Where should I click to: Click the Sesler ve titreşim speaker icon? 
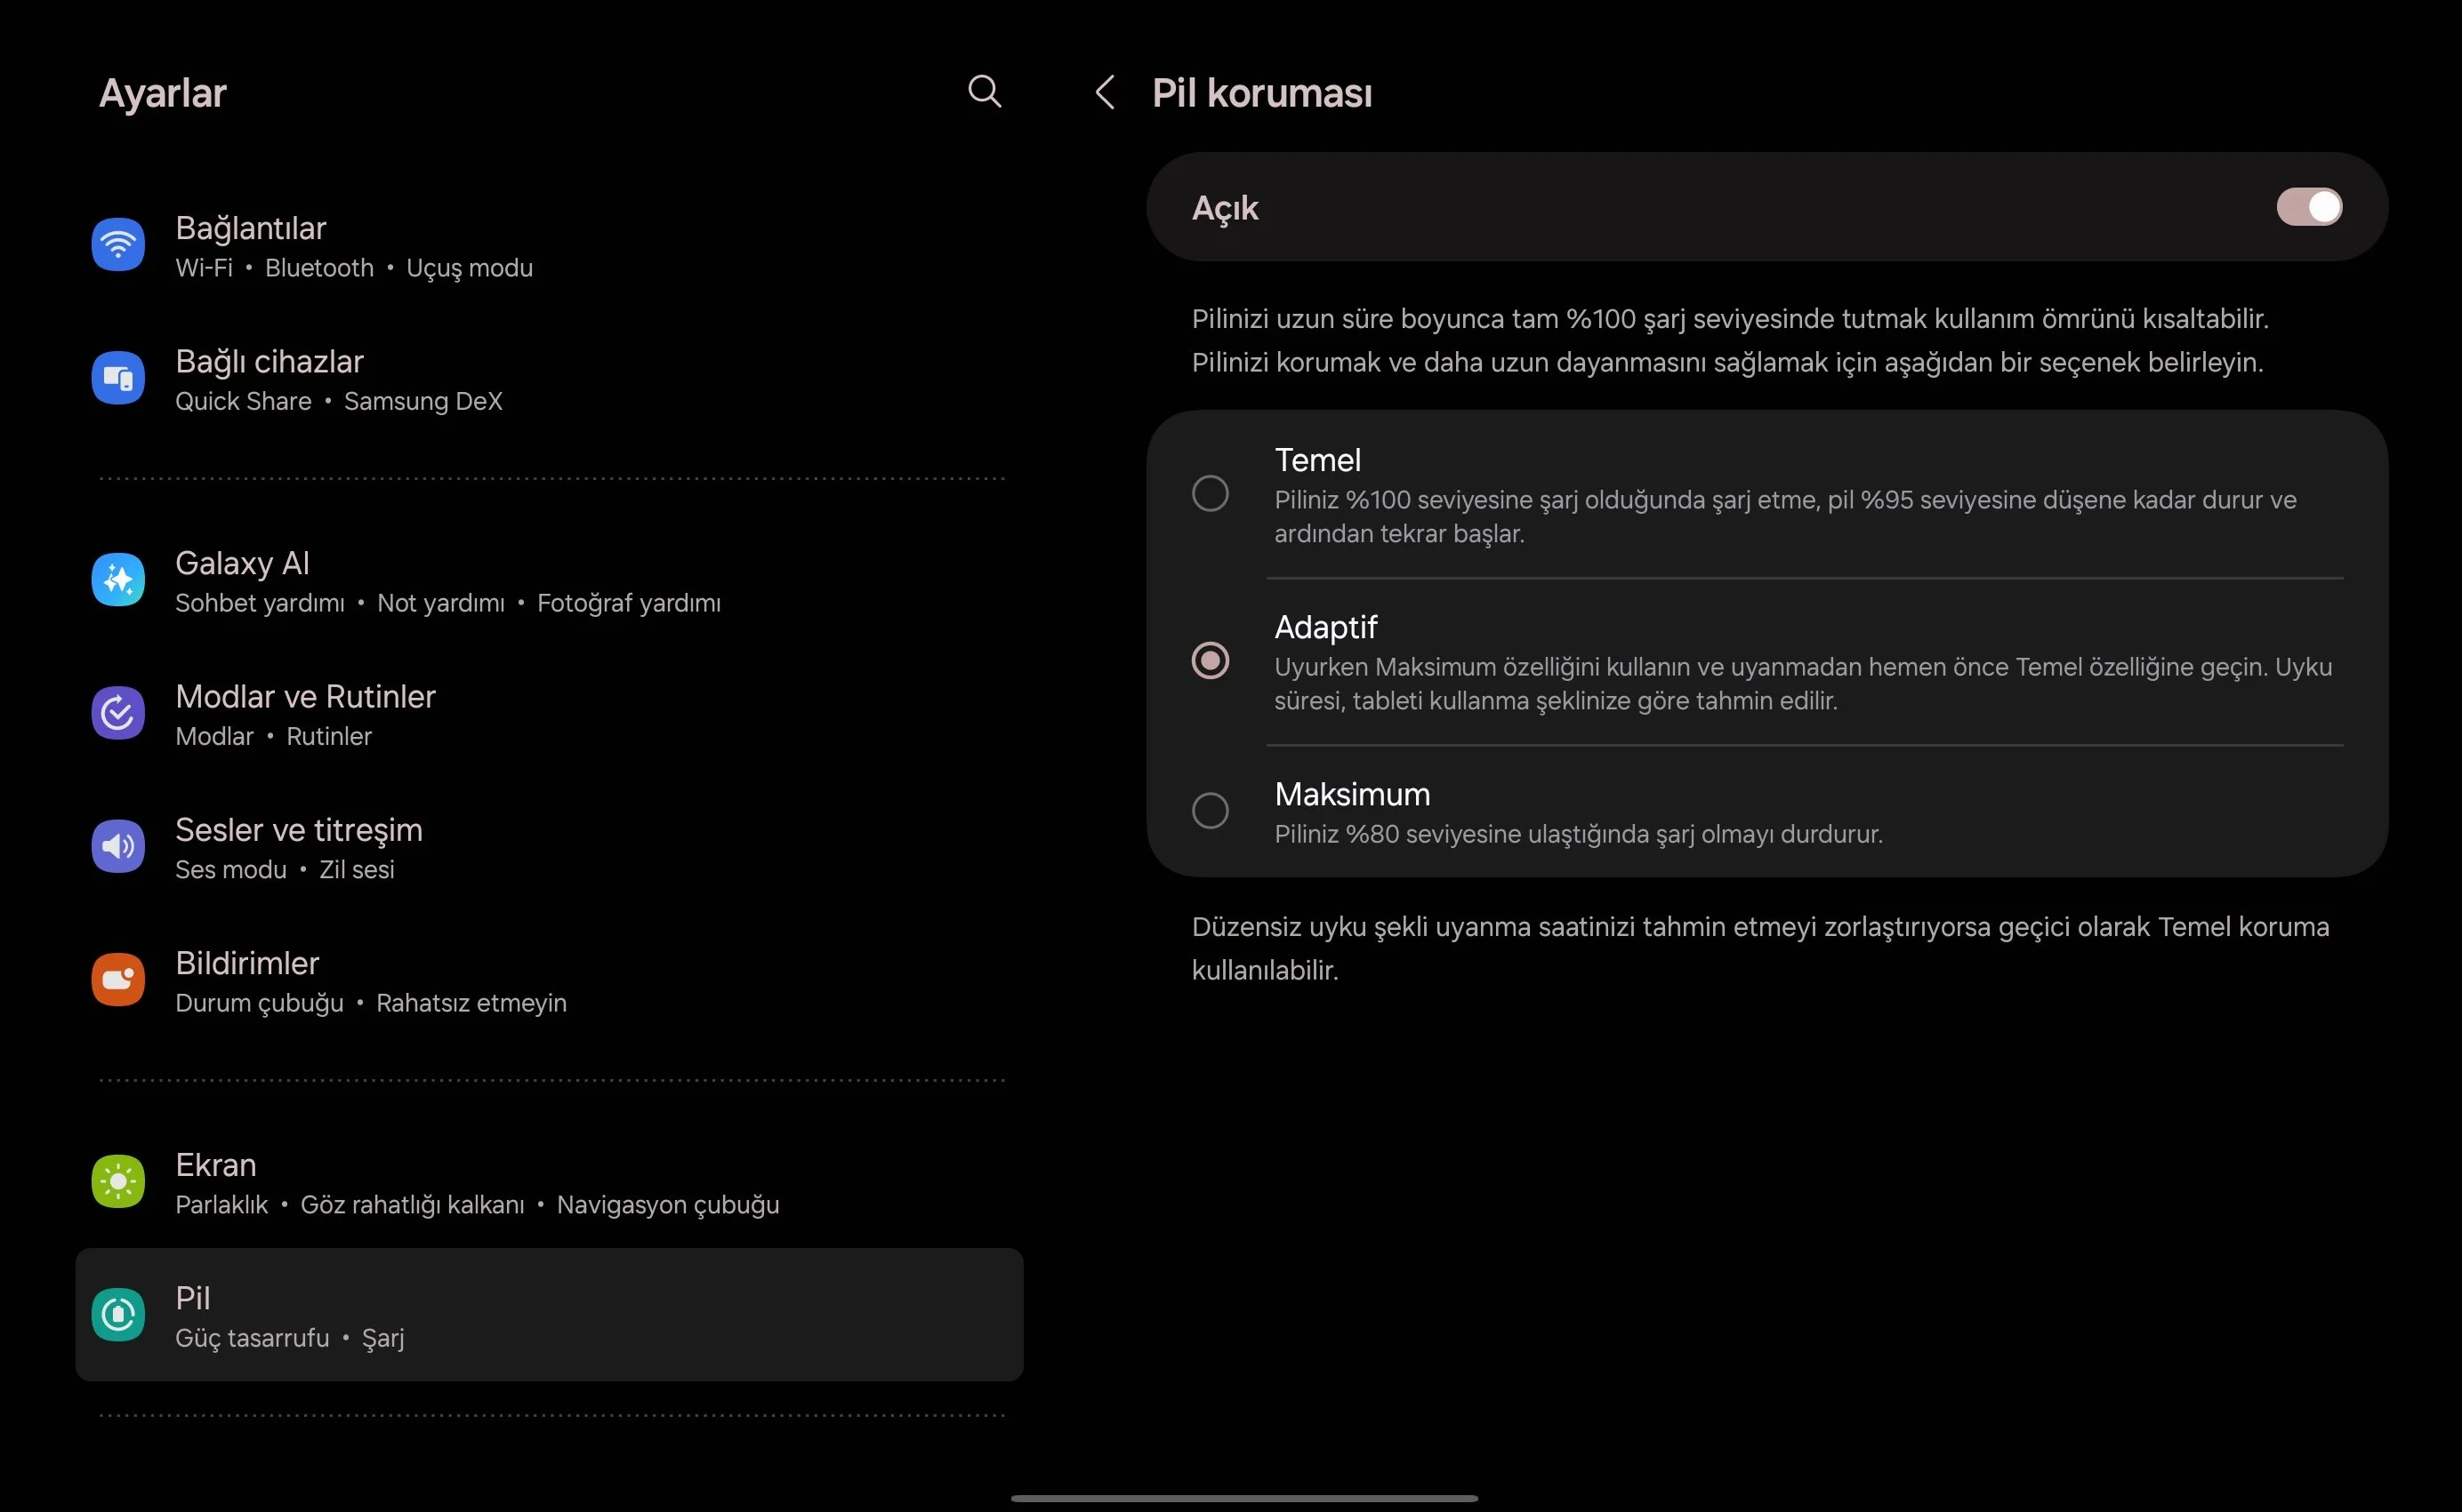[x=118, y=846]
